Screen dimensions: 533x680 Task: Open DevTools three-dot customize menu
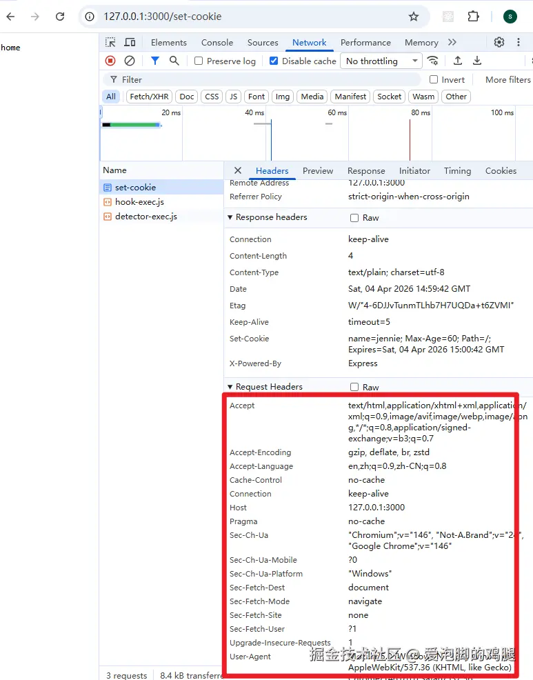(519, 42)
